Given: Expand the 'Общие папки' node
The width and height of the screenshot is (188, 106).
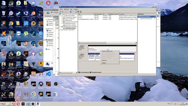Looking at the screenshot, I should (62, 20).
